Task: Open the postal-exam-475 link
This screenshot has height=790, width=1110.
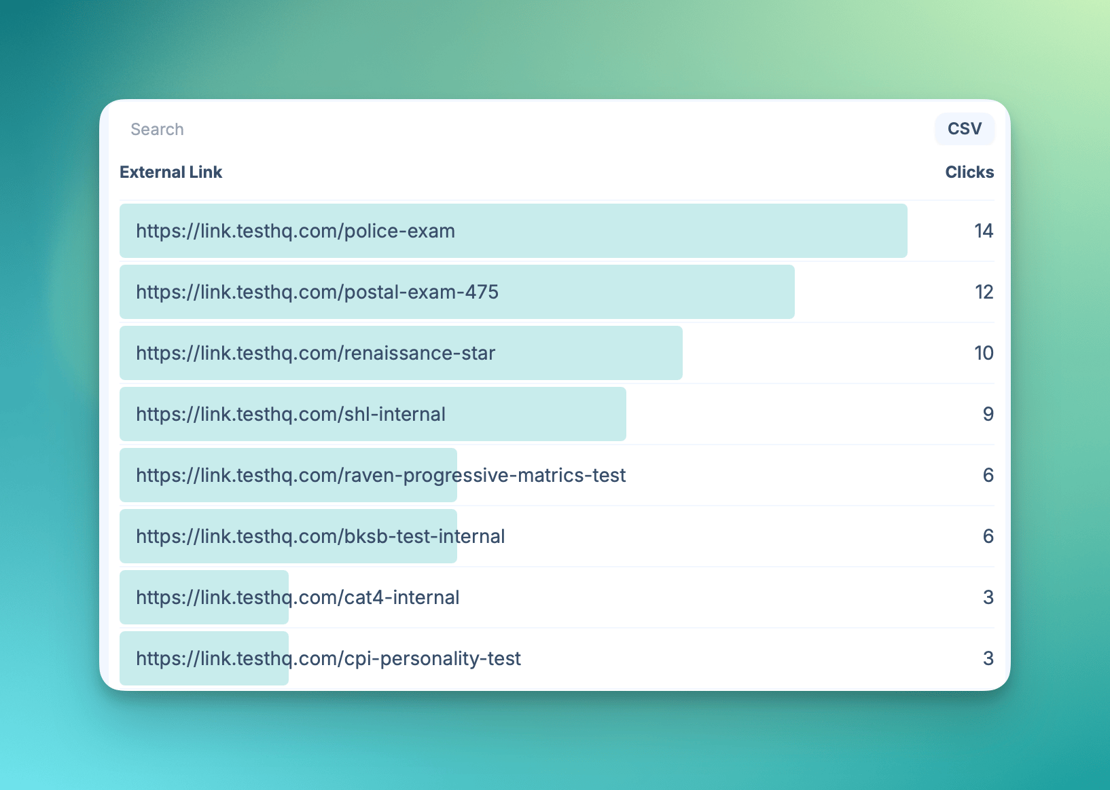Action: pos(317,292)
